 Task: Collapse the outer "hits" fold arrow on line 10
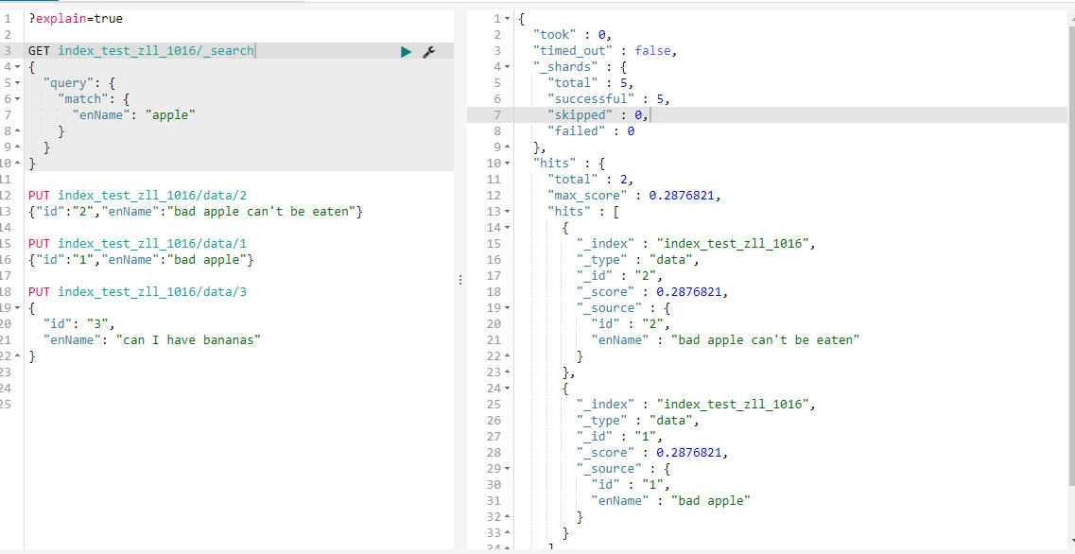508,164
